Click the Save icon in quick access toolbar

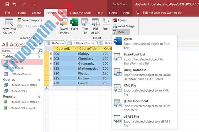tap(7, 4)
